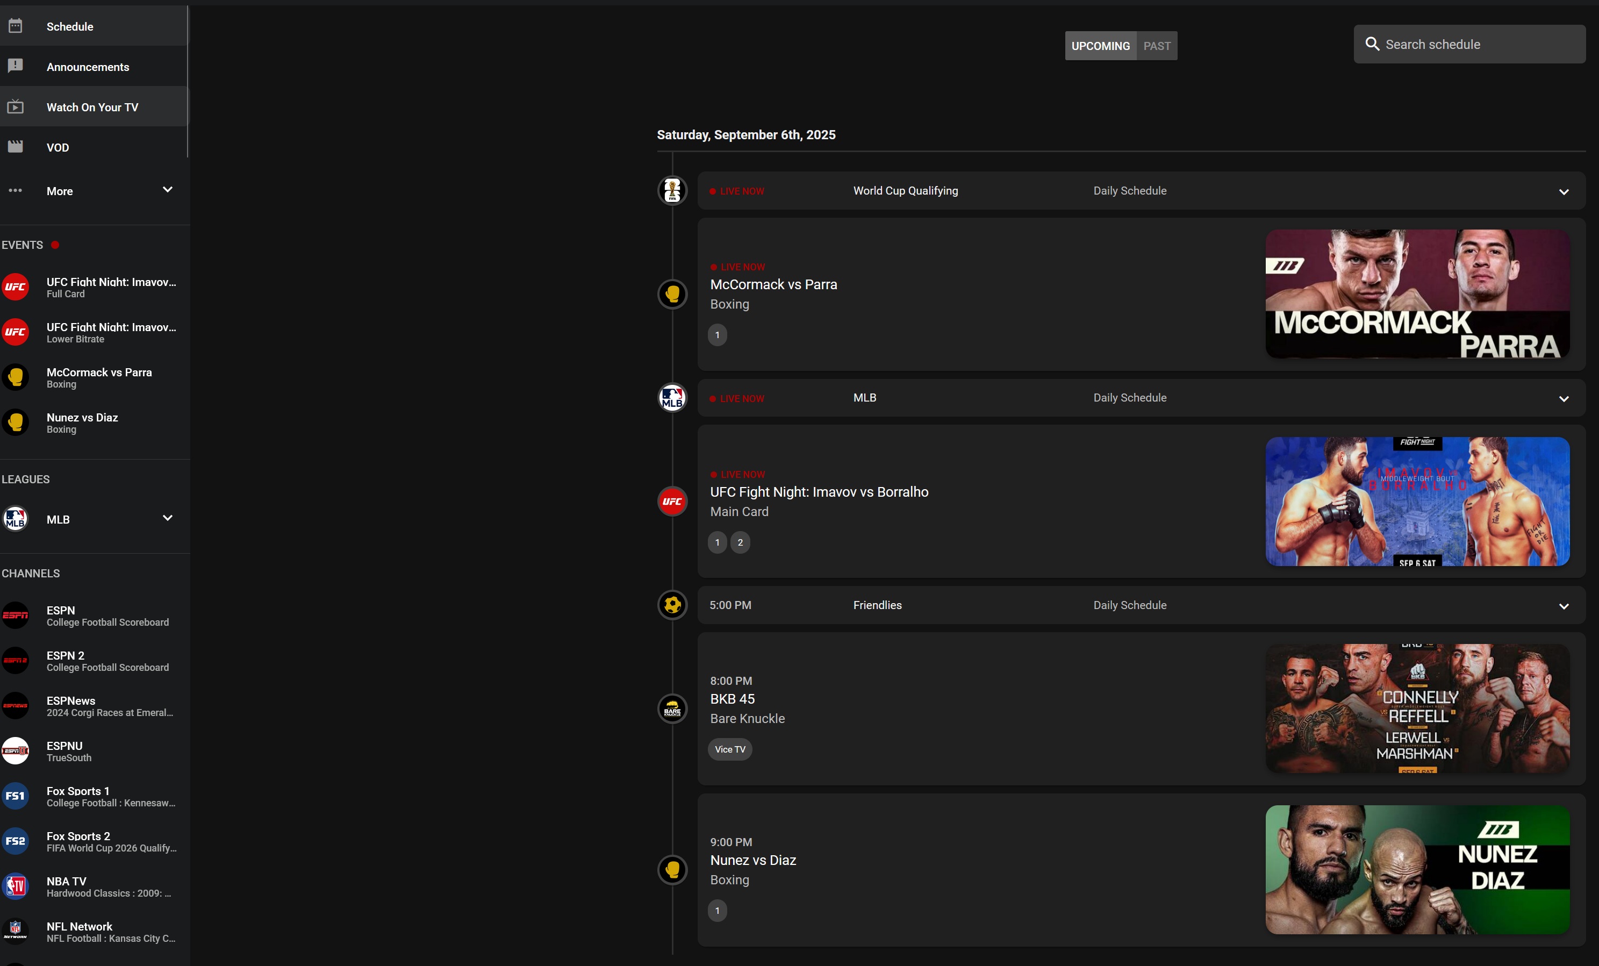Click the Friendlies soccer ball timeline icon
This screenshot has width=1599, height=966.
(672, 605)
